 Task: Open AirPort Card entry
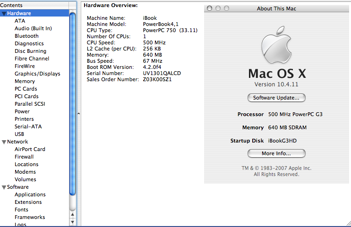point(30,150)
